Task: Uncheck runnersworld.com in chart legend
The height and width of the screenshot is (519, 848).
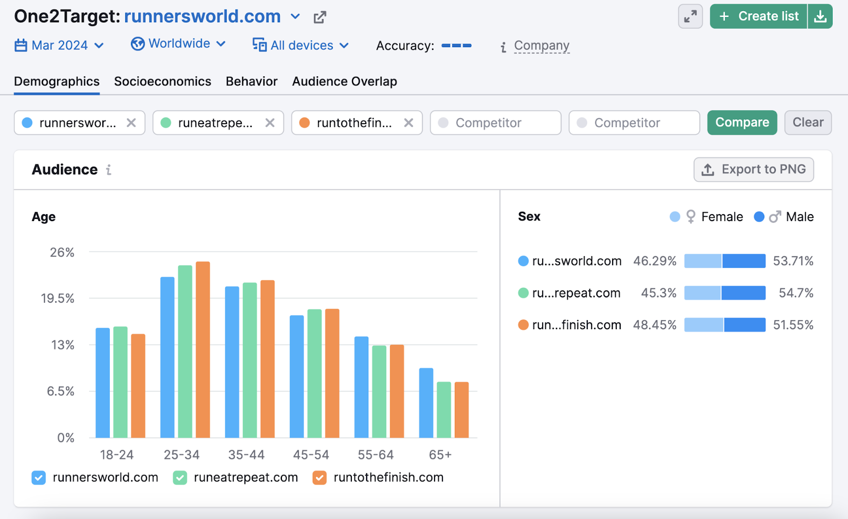Action: pos(39,478)
